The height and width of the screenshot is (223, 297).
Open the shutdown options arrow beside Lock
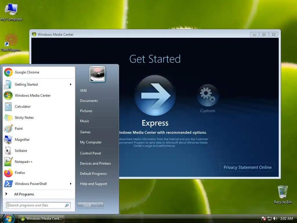[100, 205]
